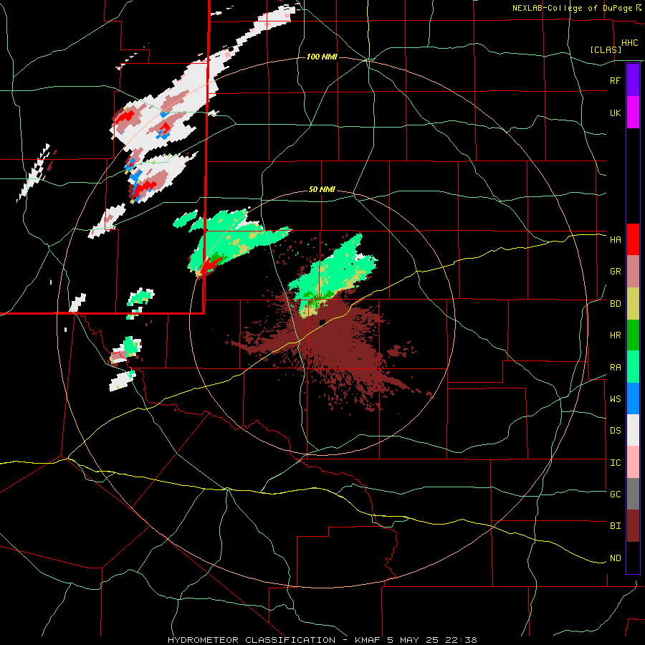
Task: Click the black radar site dot
Action: point(322,322)
